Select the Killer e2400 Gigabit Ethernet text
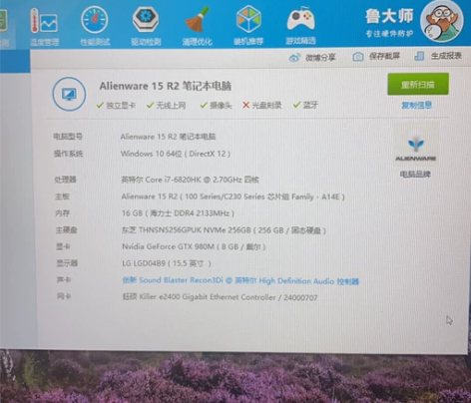 (220, 297)
